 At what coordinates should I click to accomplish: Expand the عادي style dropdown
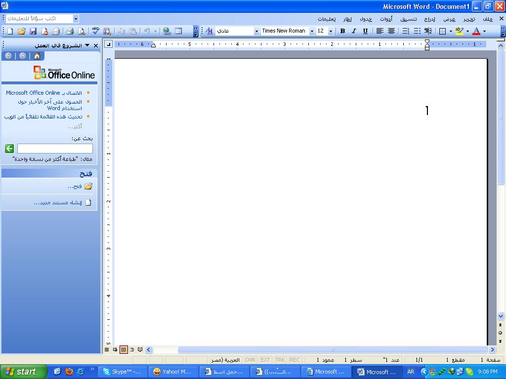[256, 31]
